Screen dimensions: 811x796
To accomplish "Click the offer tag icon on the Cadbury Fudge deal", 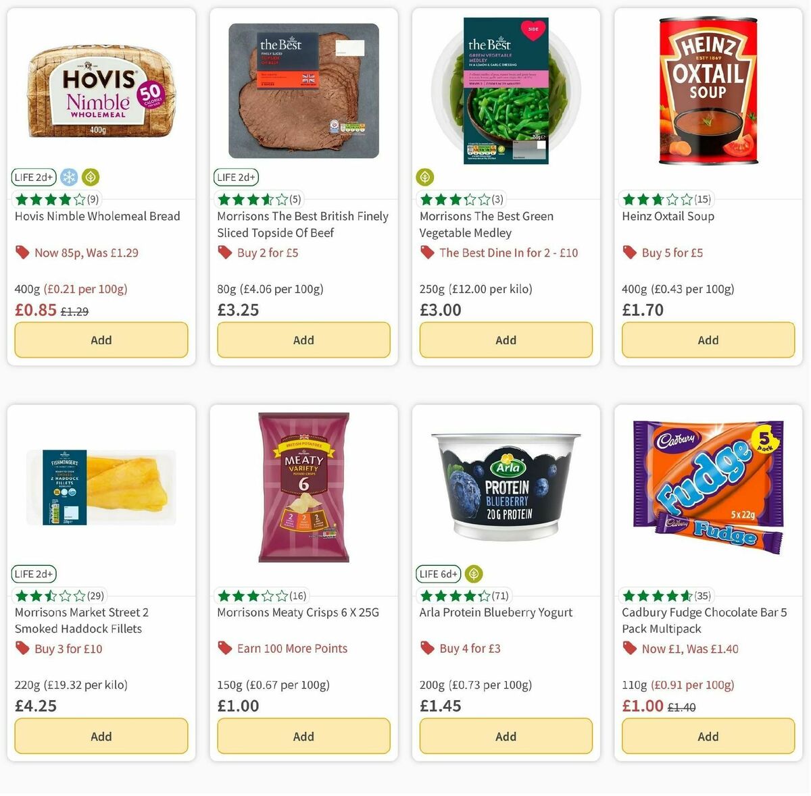I will [x=629, y=648].
